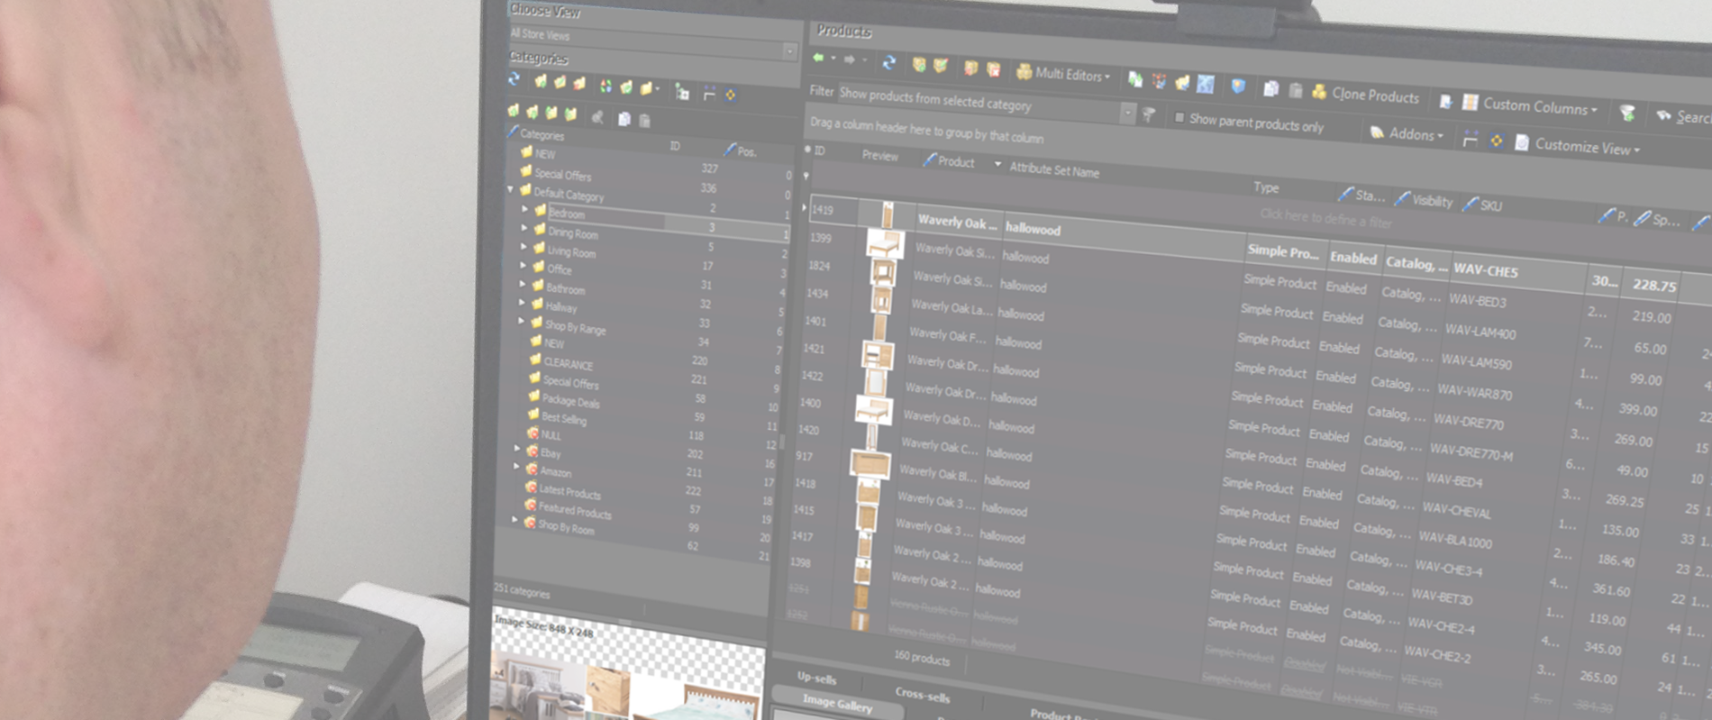
Task: Select the Hallway category
Action: pyautogui.click(x=560, y=307)
